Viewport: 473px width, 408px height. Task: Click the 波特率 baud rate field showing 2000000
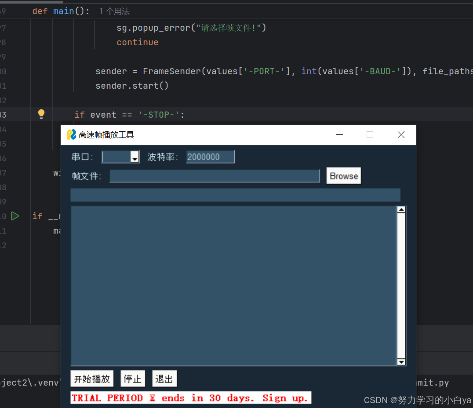point(210,157)
